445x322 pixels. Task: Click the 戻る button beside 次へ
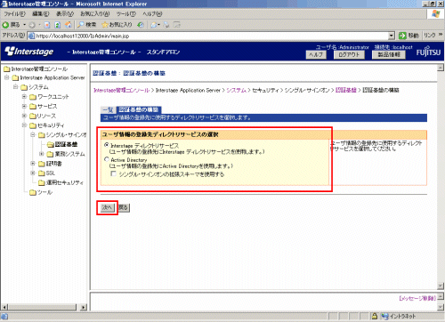(x=124, y=207)
